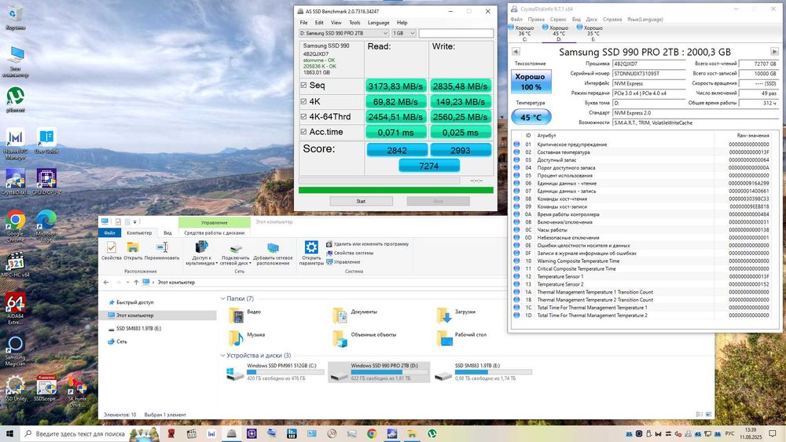Launch CPUID CPU-Z desktop shortcut
Viewport: 786px width, 442px height.
tap(46, 181)
